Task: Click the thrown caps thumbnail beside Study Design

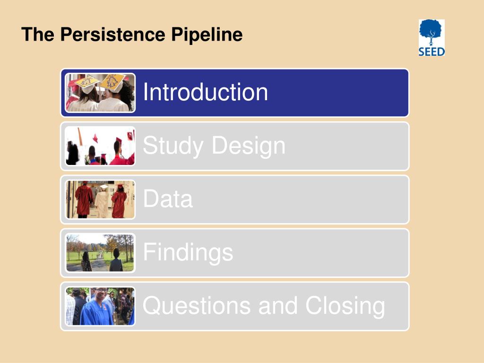Action: 100,146
